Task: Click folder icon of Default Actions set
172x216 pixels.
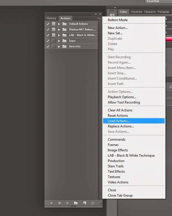Action: coord(64,24)
